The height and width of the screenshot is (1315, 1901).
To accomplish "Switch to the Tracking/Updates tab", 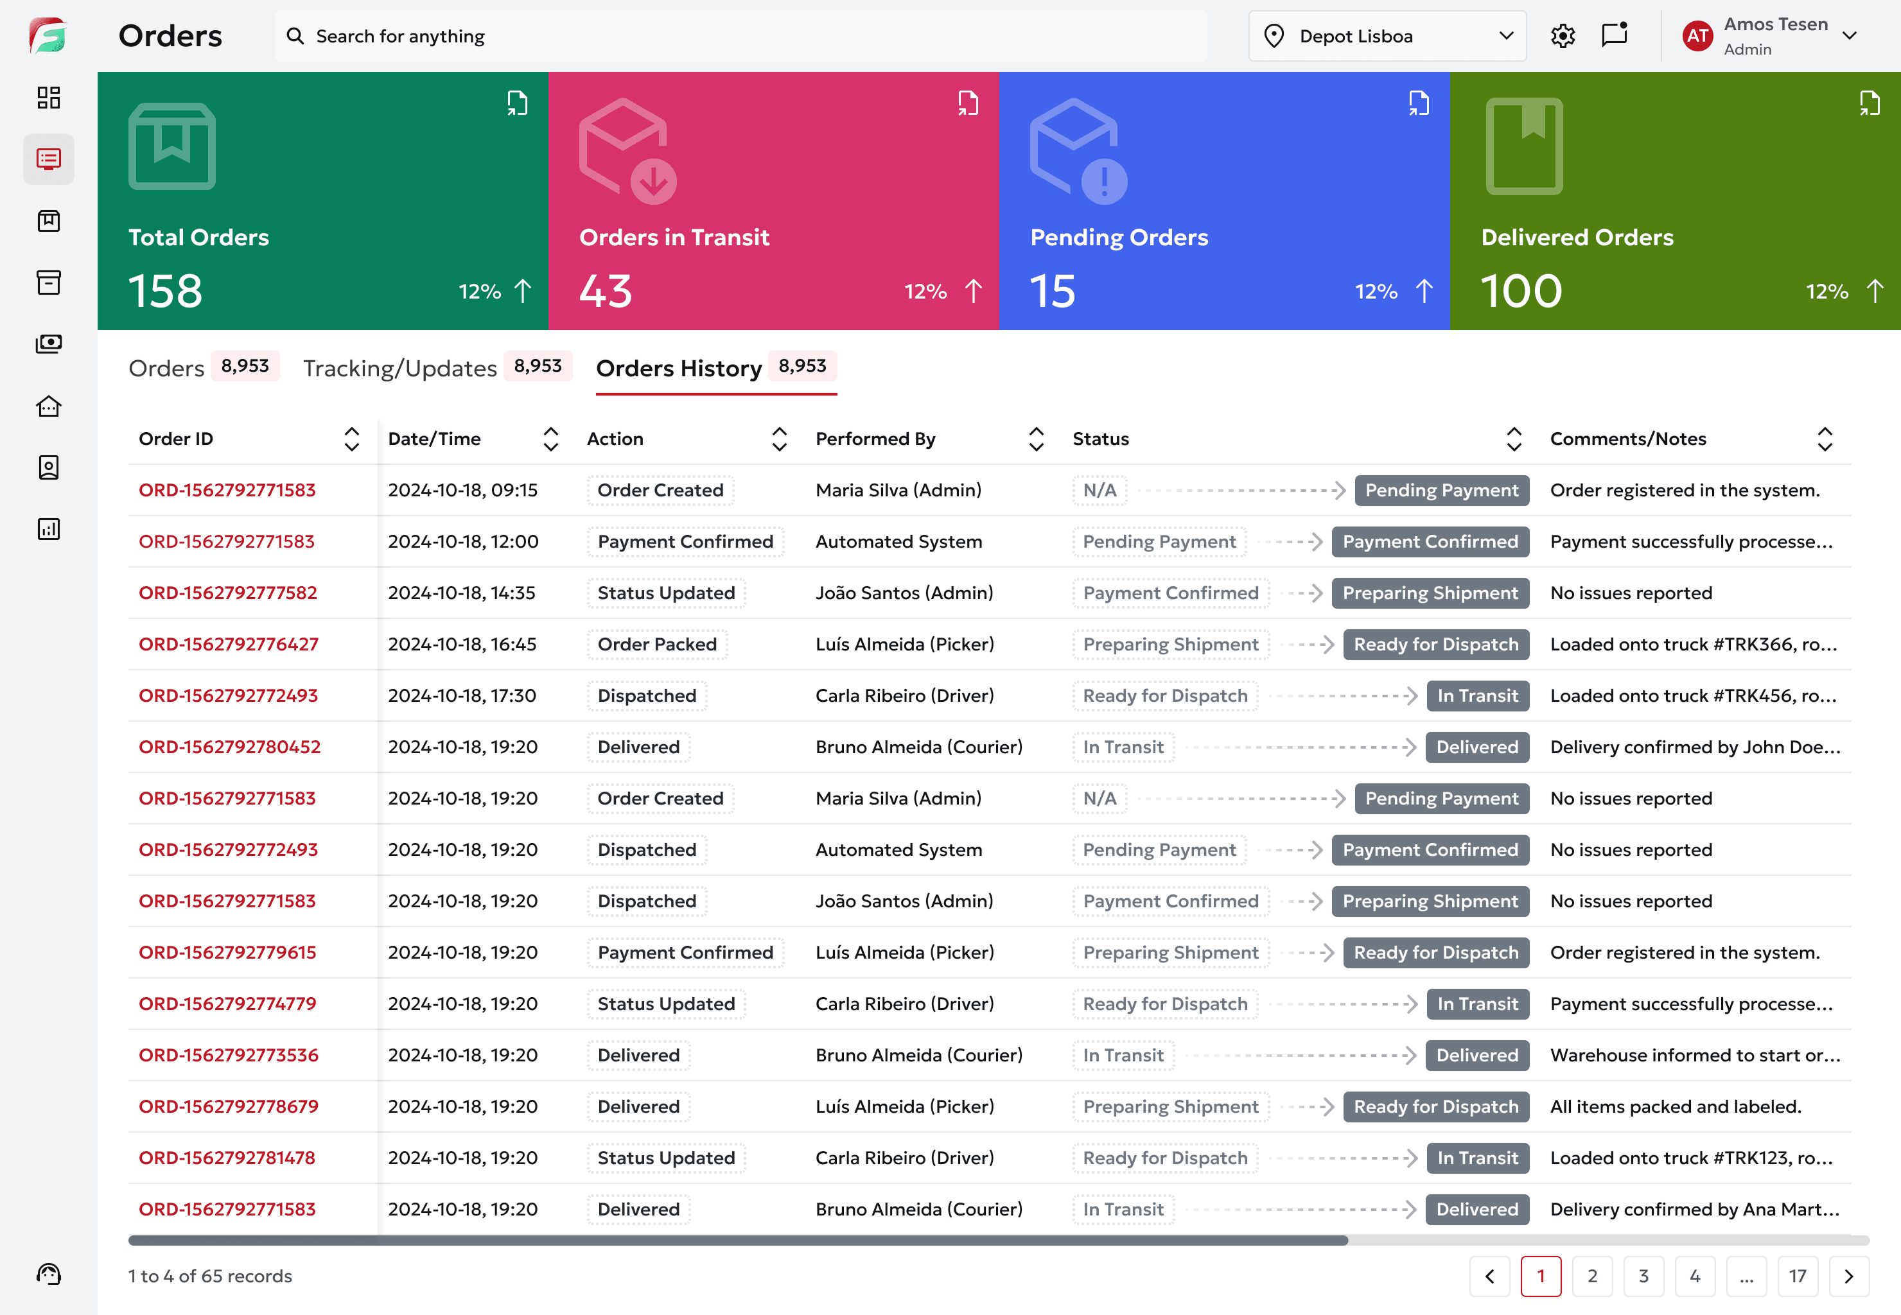I will pos(399,369).
